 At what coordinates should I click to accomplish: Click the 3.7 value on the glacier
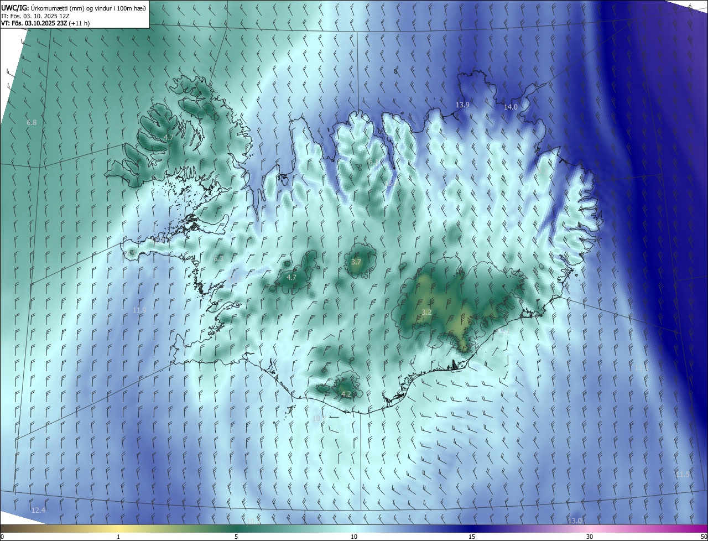point(356,262)
